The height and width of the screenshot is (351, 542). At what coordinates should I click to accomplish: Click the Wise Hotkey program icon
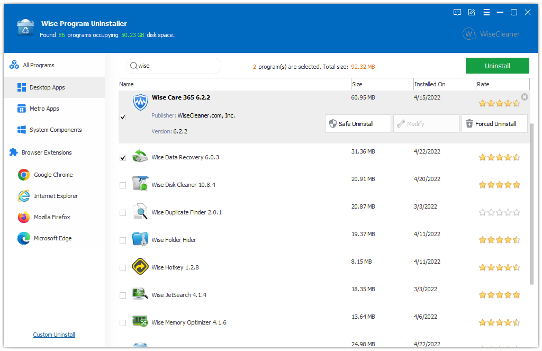(140, 267)
